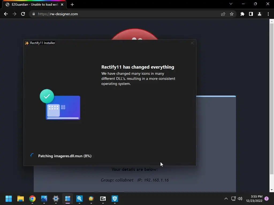Open the magnifier search app in taskbar

(79, 199)
